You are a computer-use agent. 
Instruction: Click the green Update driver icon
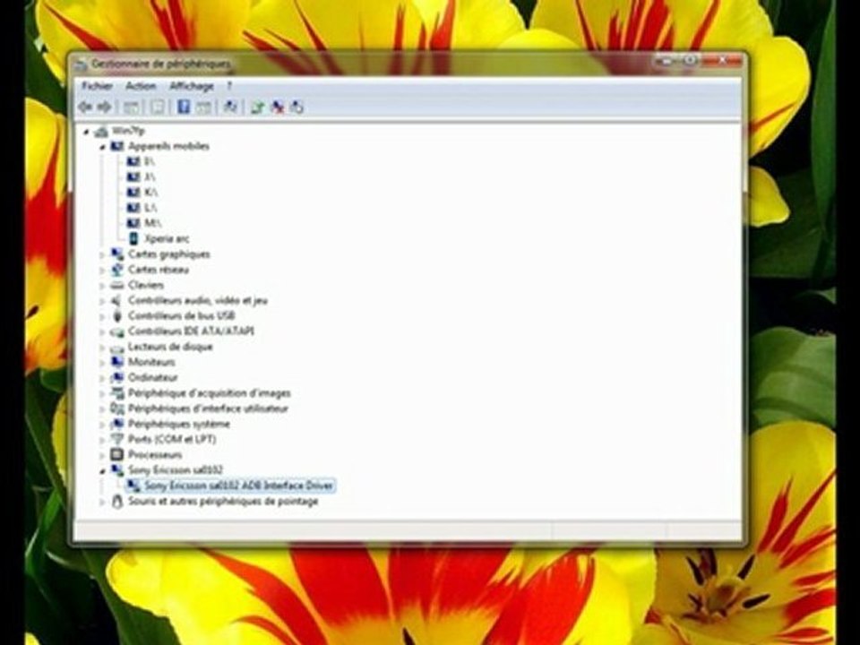(257, 107)
